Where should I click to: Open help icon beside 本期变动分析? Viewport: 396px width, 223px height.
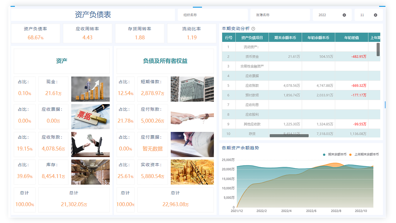point(253,29)
